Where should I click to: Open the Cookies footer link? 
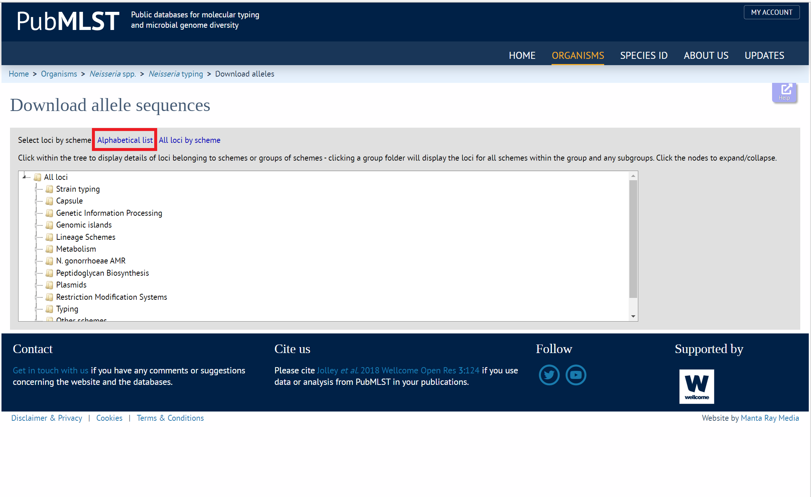click(109, 418)
